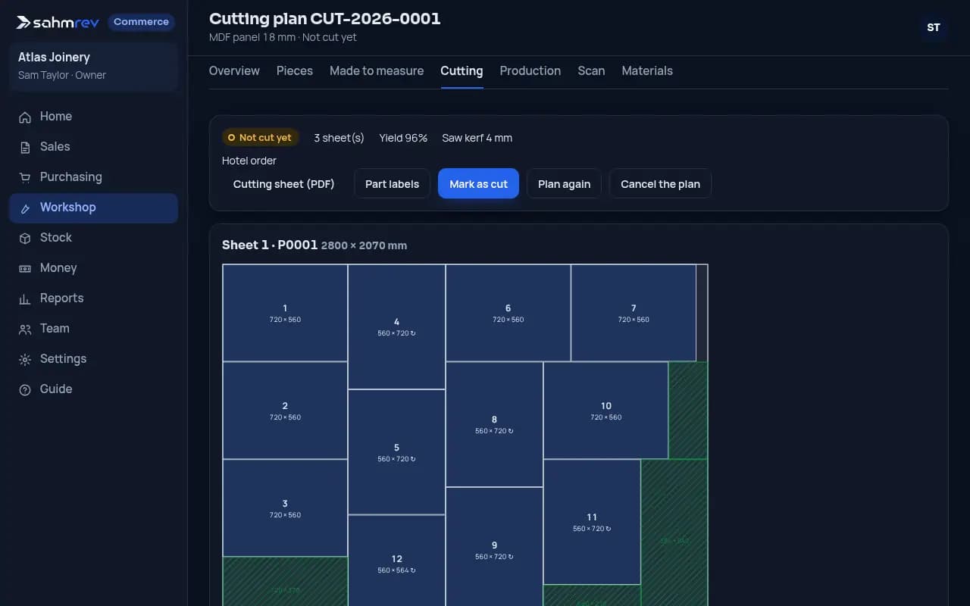Click the "Yield 96%" text
Viewport: 970px width, 606px height.
(x=403, y=138)
